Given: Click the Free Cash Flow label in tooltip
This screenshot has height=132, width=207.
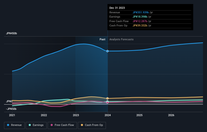Looking at the screenshot, I should click(x=119, y=21).
